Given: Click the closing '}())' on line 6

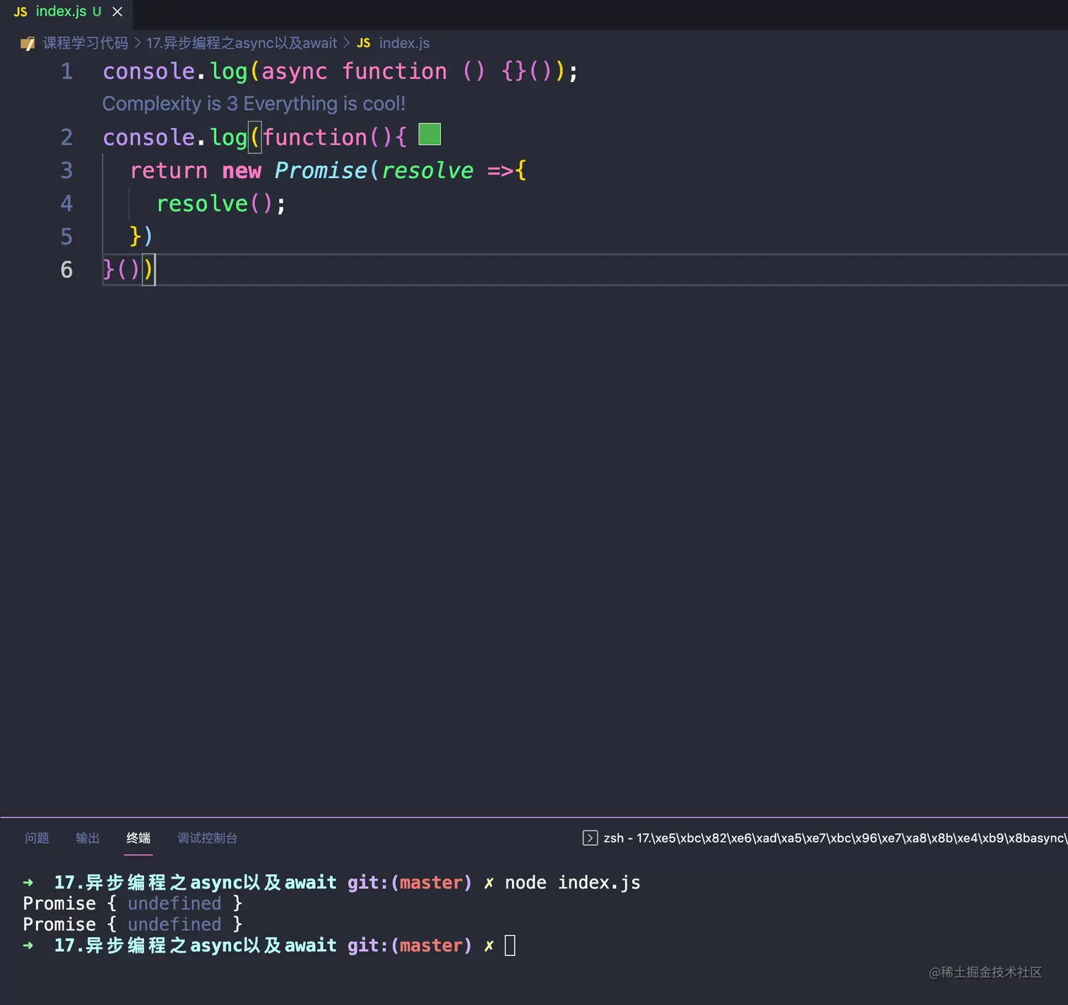Looking at the screenshot, I should (128, 270).
